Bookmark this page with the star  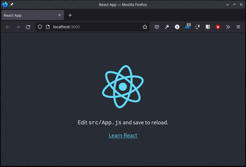145,27
